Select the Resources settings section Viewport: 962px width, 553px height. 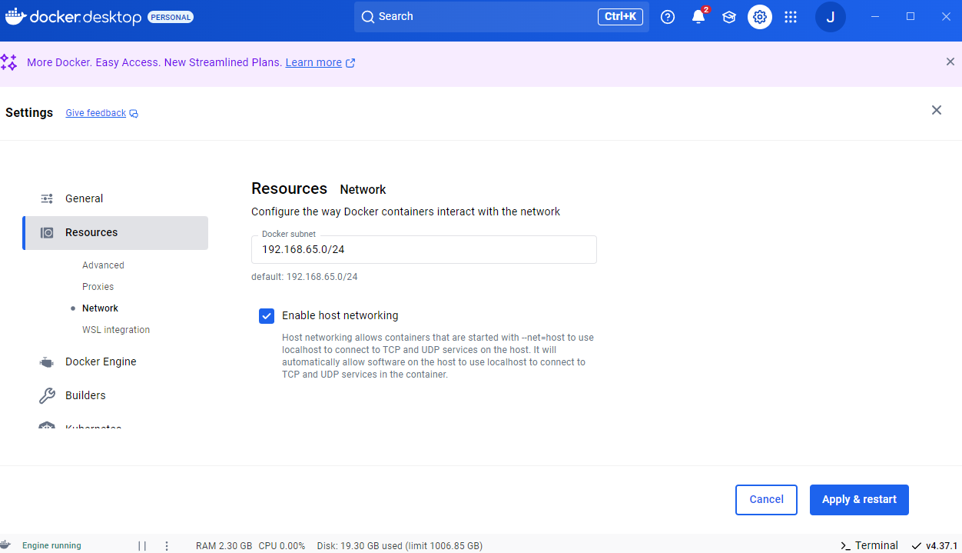pos(115,232)
